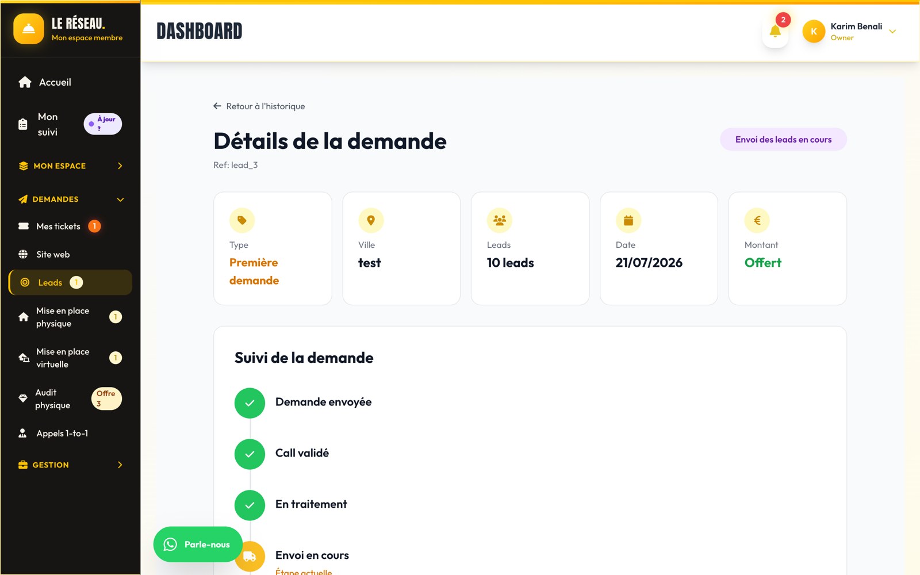This screenshot has height=575, width=920.
Task: Click the Leads people group icon
Action: 500,220
